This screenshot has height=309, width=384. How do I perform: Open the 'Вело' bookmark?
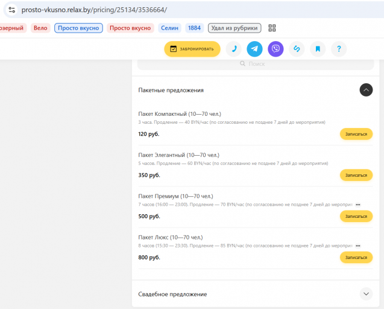[x=40, y=28]
